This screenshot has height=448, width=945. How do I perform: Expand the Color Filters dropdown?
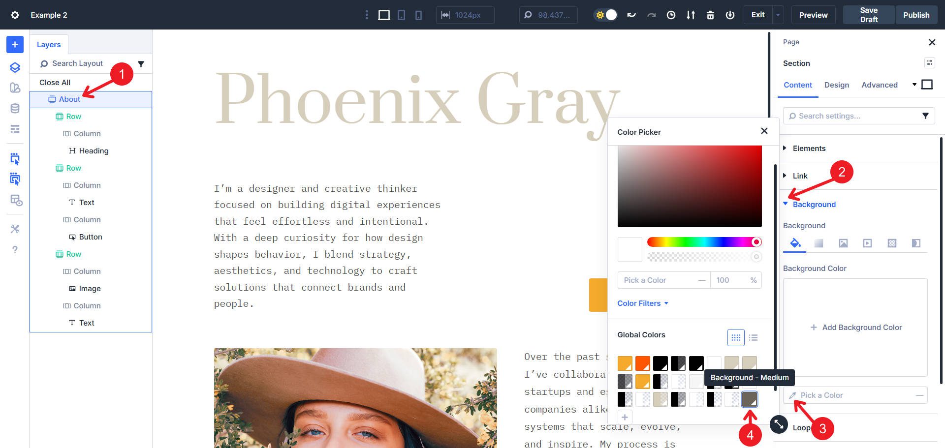pos(643,303)
